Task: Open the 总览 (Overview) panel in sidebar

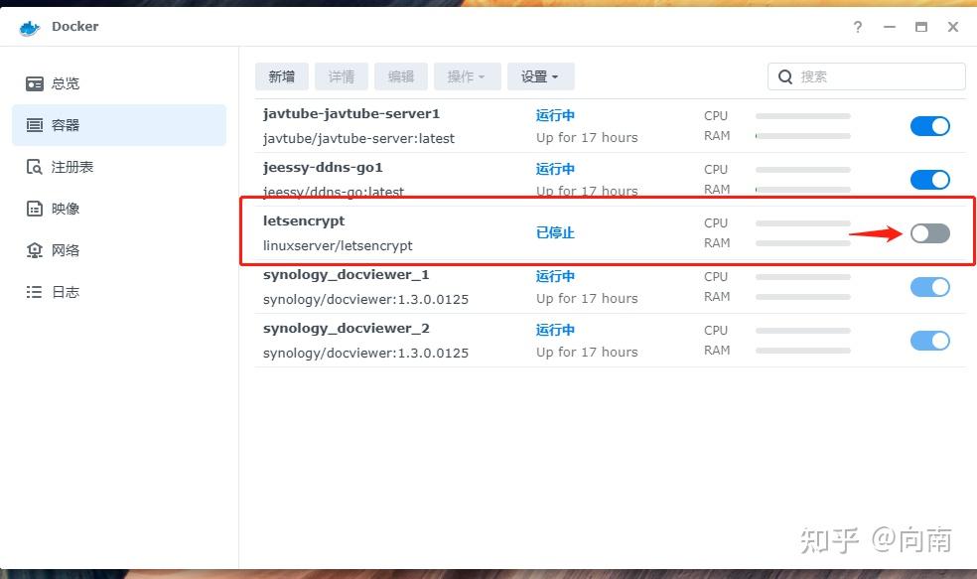Action: (65, 83)
